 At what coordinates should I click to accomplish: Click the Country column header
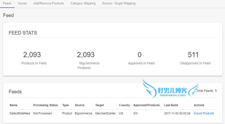tap(124, 105)
